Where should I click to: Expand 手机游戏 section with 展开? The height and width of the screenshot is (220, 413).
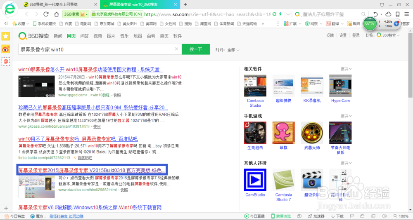pyautogui.click(x=346, y=116)
